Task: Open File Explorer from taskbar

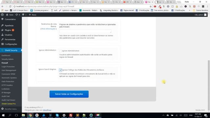Action: click(23, 115)
